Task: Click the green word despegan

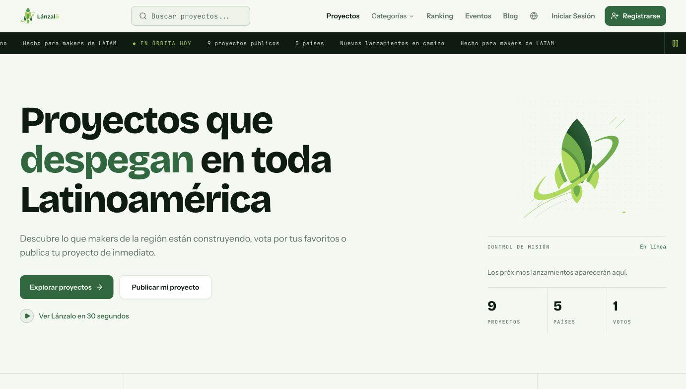Action: tap(107, 160)
